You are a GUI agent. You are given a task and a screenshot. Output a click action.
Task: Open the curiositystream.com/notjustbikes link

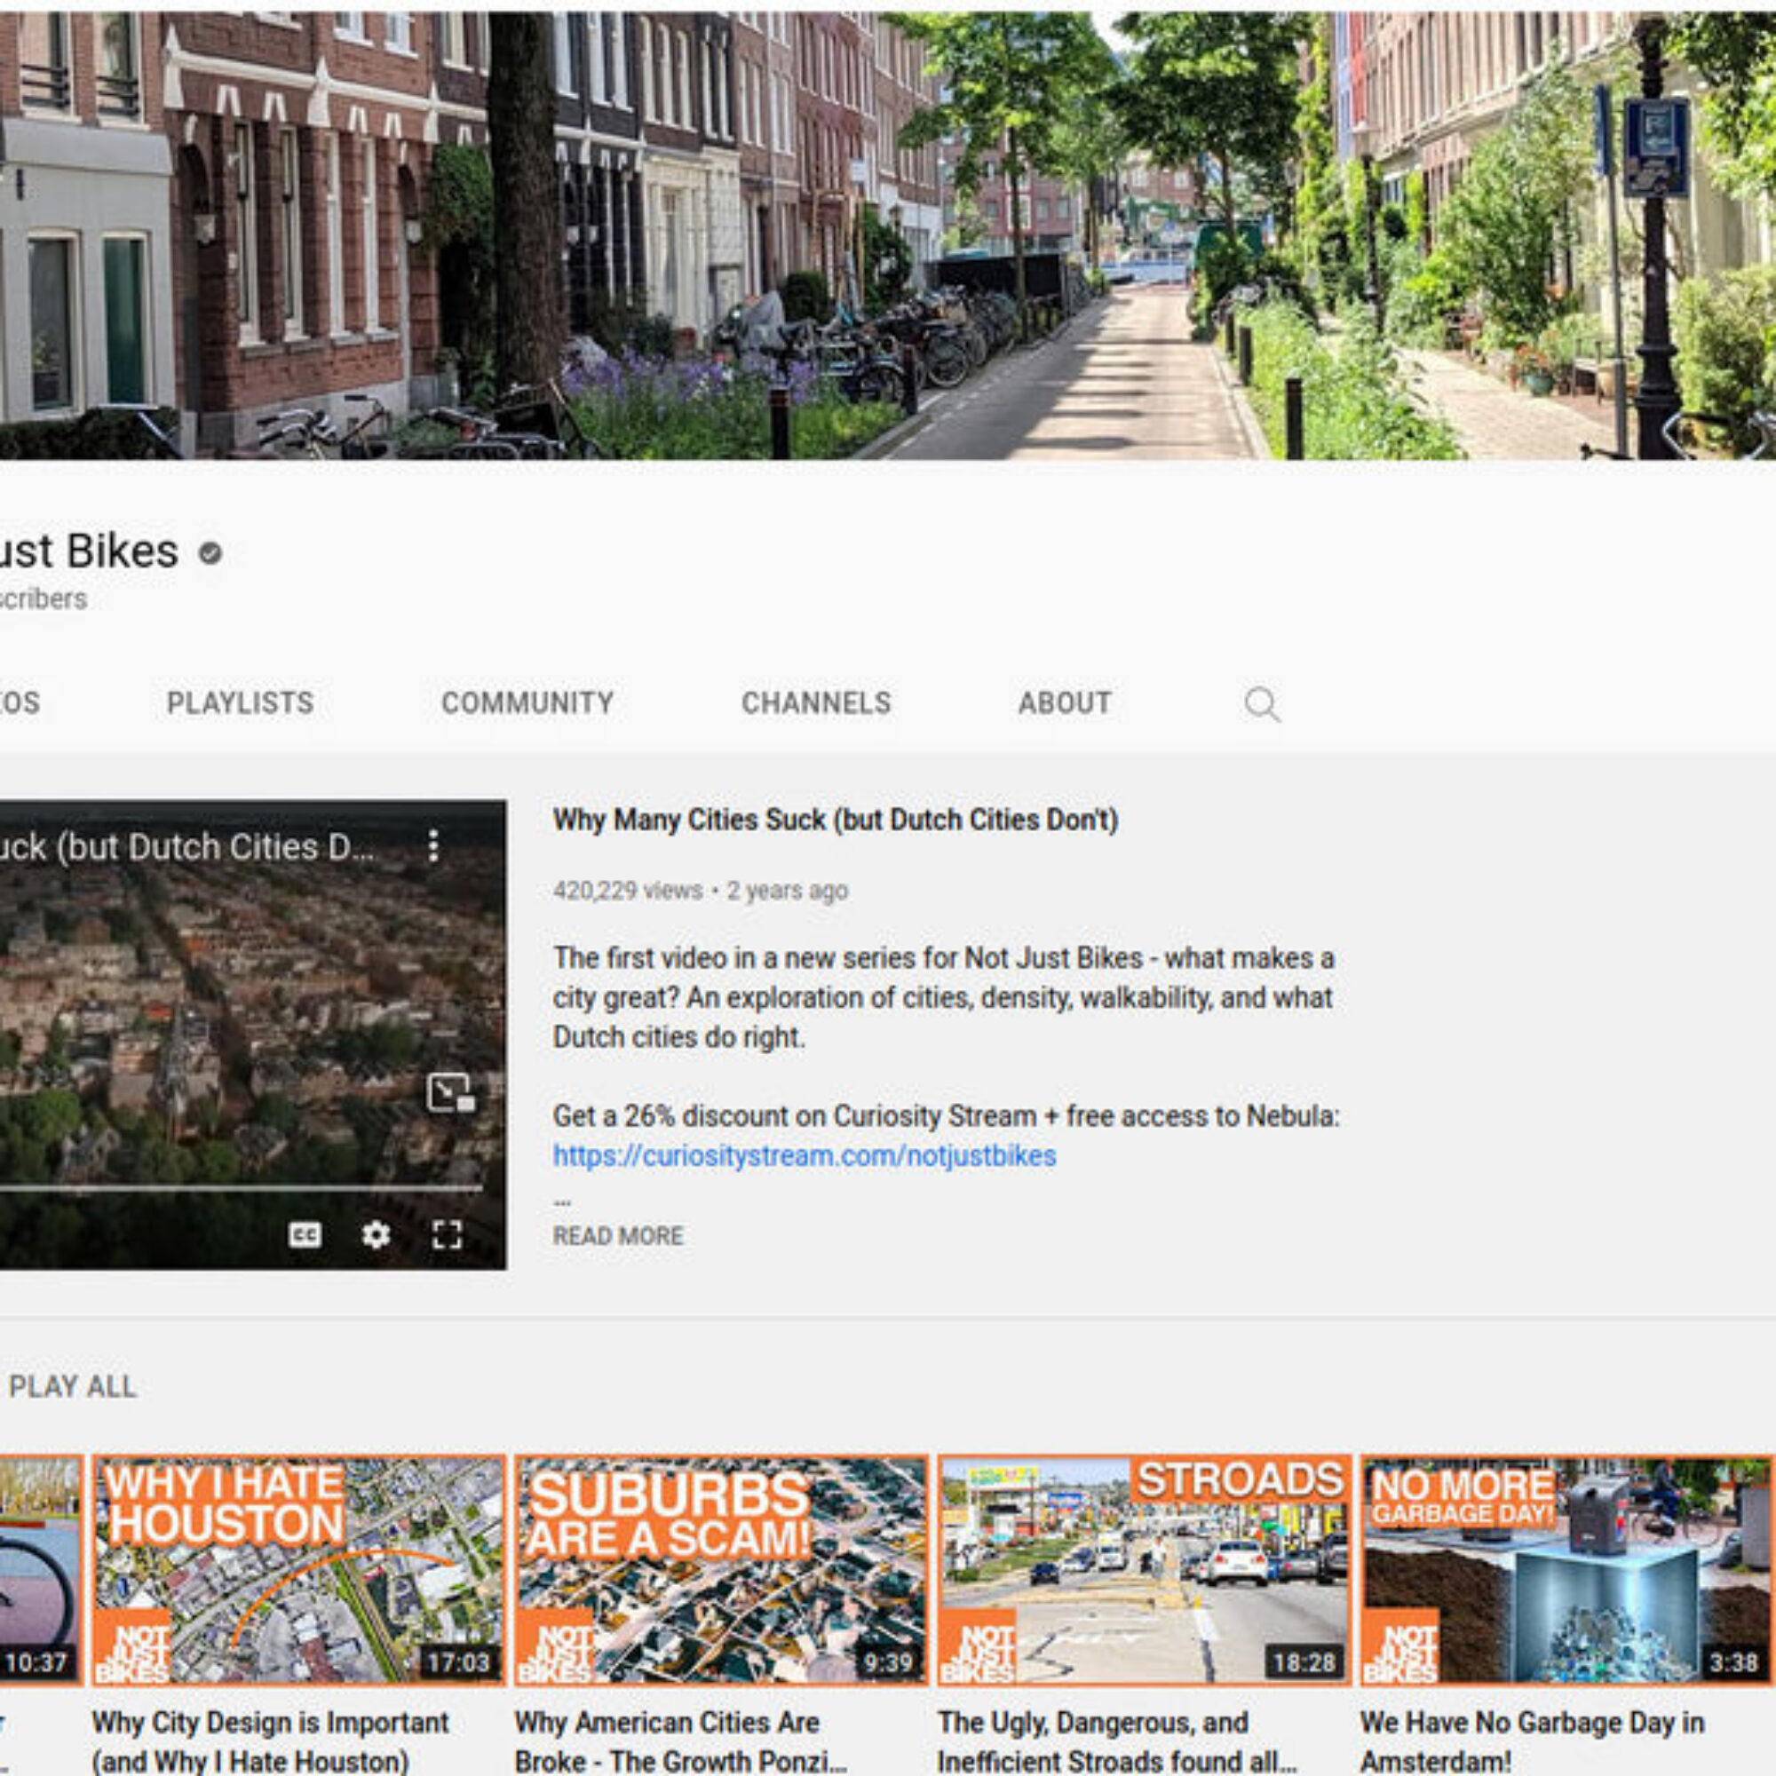pyautogui.click(x=805, y=1155)
